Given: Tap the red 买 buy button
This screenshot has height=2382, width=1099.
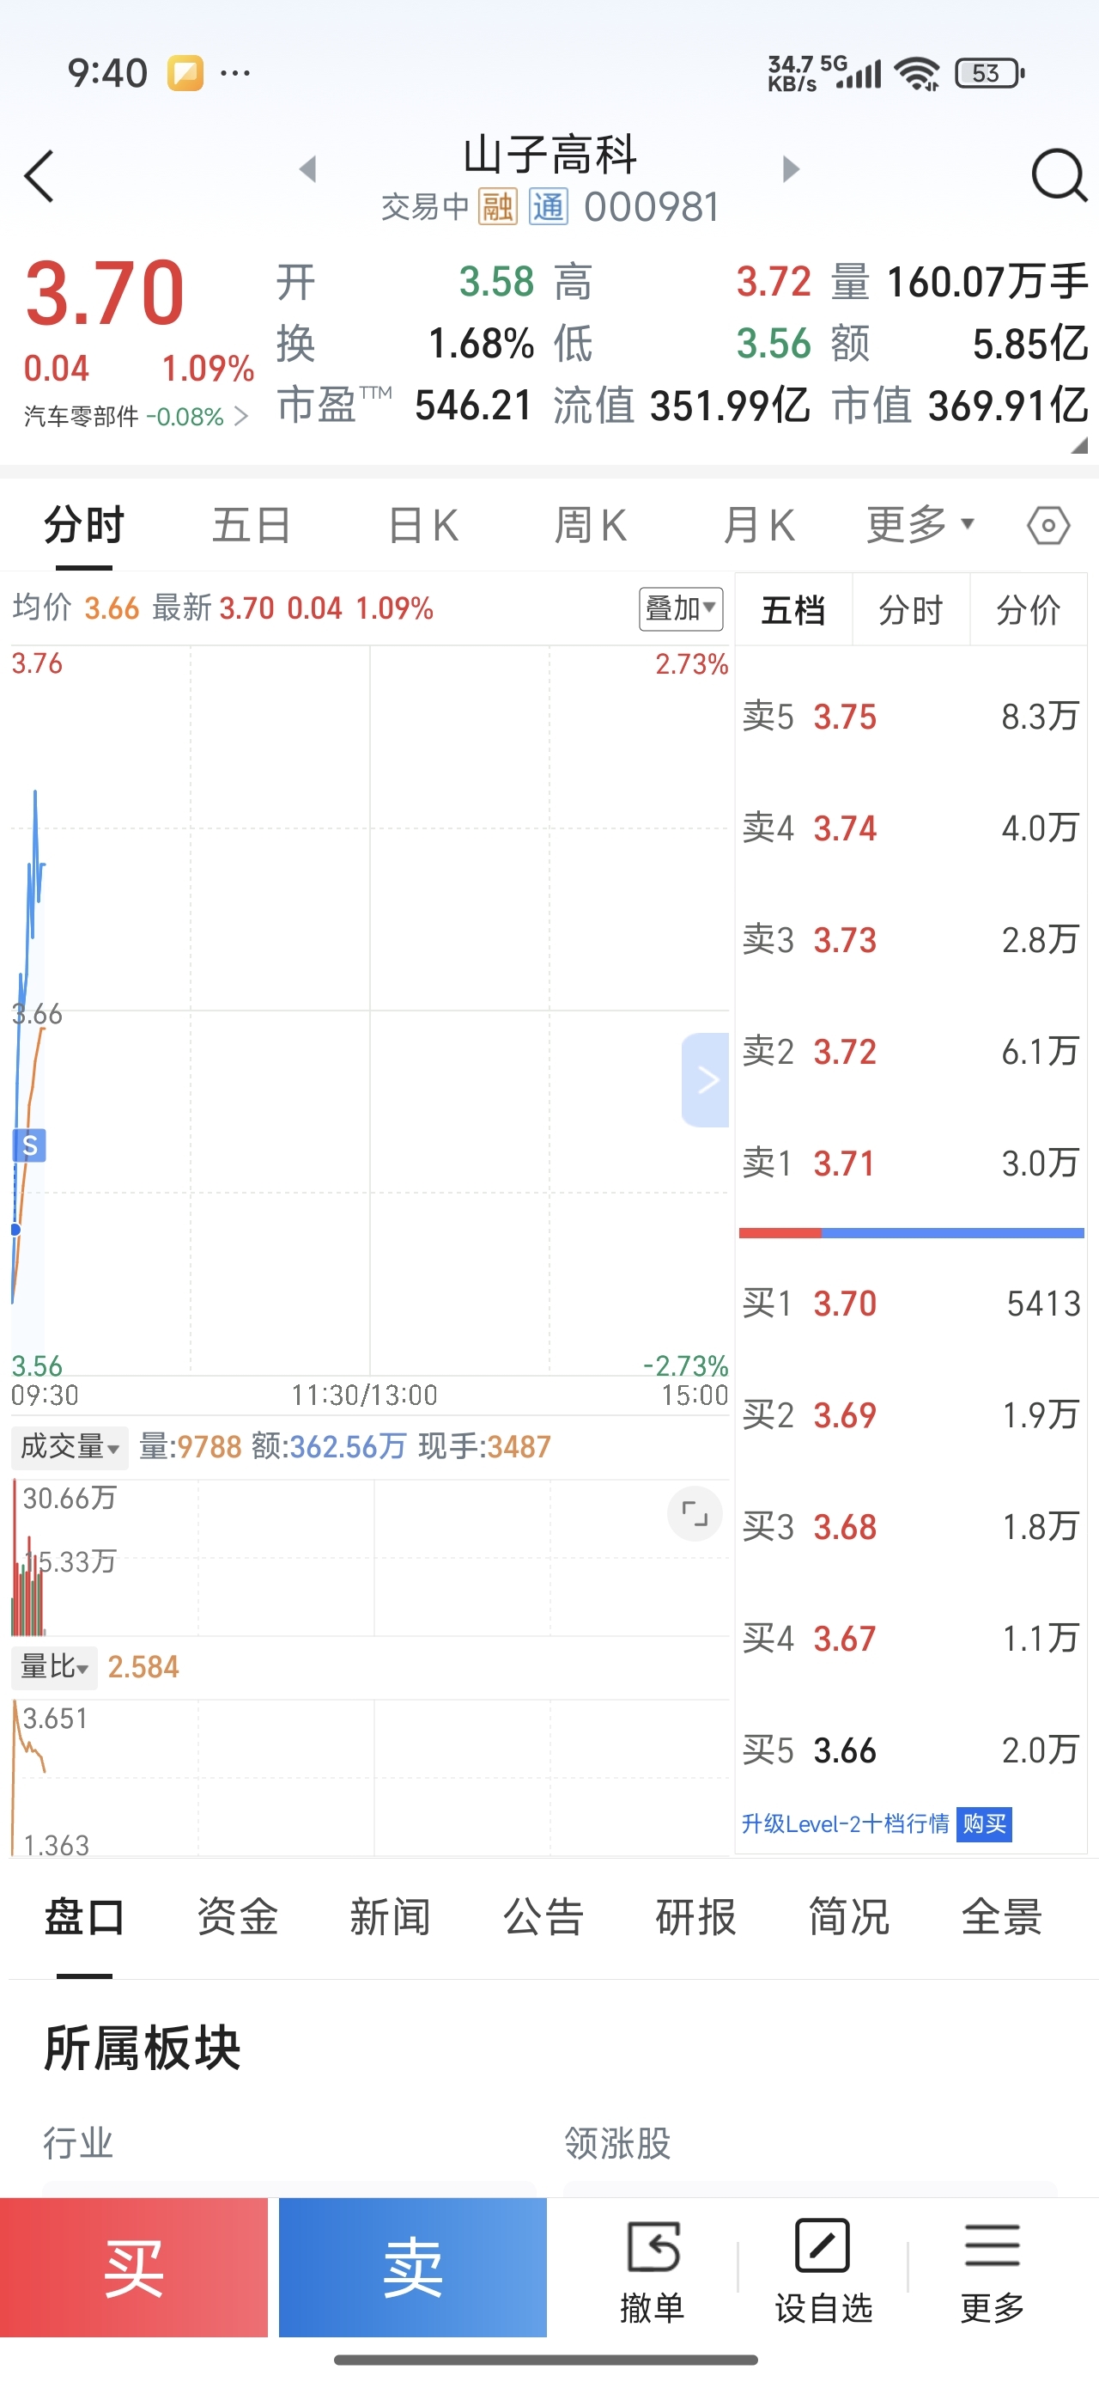Looking at the screenshot, I should [134, 2268].
